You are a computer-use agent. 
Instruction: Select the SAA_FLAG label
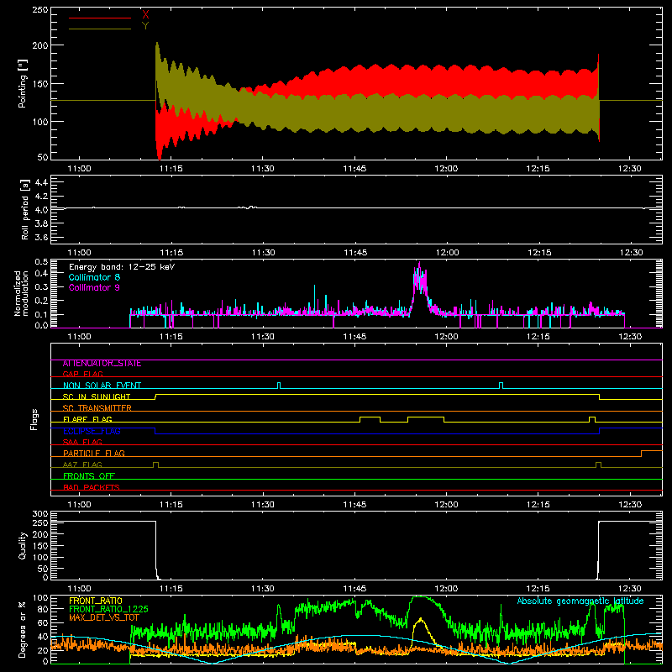[x=82, y=442]
